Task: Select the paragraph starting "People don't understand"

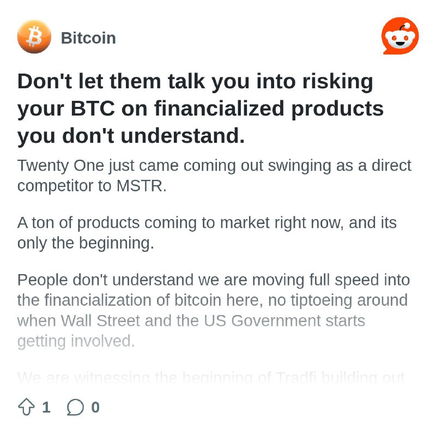Action: tap(214, 310)
